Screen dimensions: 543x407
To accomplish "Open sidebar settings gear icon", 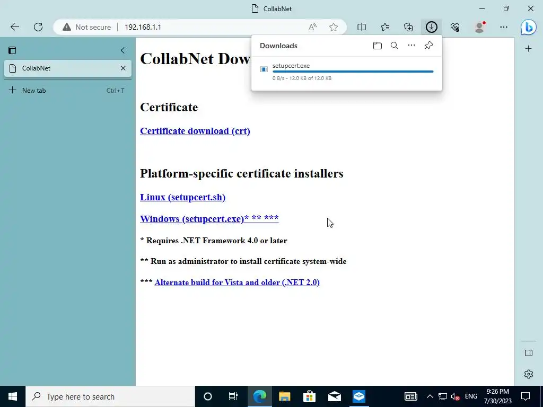I will point(529,374).
